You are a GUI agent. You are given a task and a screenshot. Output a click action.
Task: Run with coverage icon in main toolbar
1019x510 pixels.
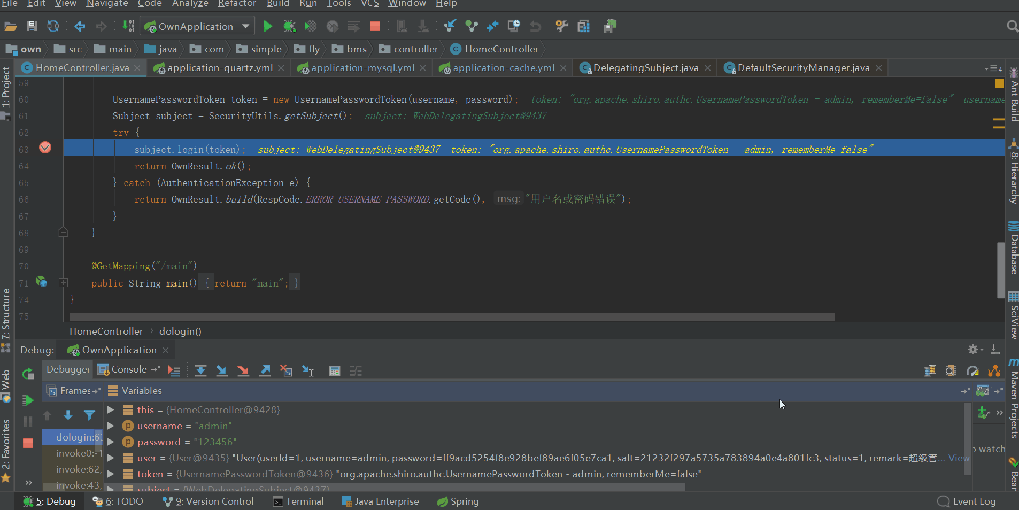(x=311, y=26)
